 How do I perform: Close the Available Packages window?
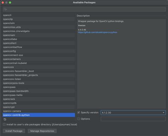(3, 2)
